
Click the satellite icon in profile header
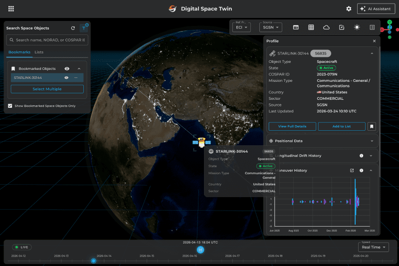pos(272,53)
